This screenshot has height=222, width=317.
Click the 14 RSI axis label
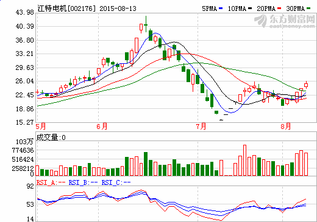click(30, 219)
